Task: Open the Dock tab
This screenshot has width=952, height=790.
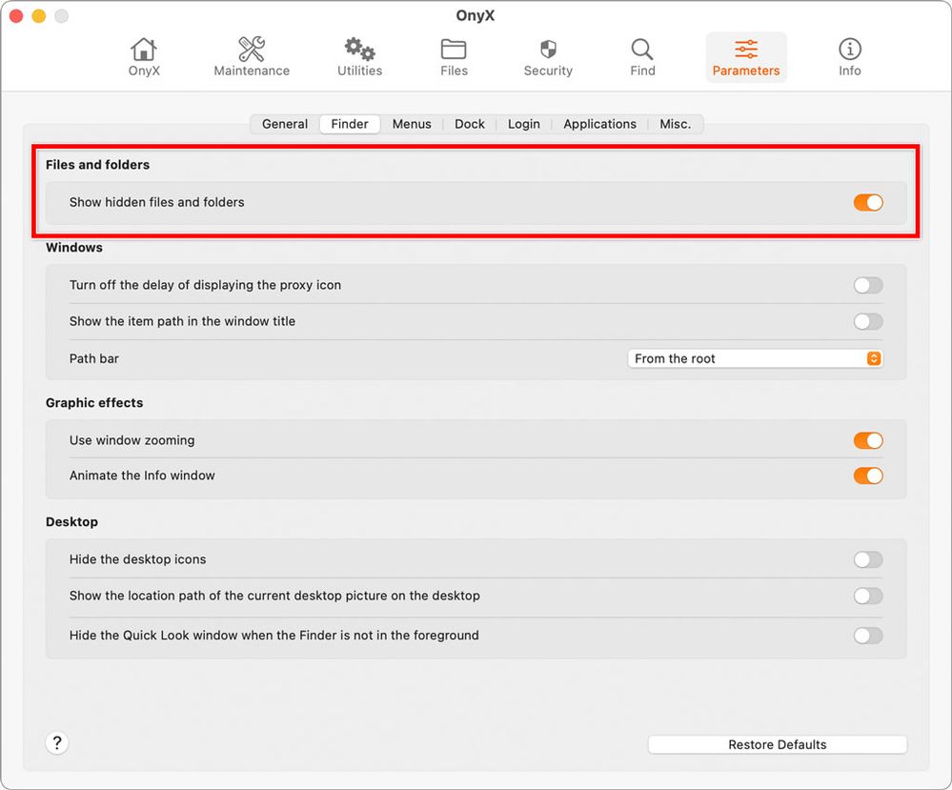Action: tap(469, 124)
